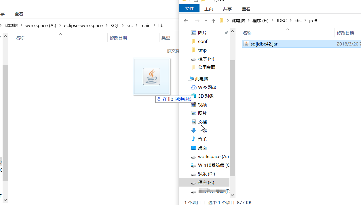This screenshot has height=205, width=361.
Task: Open workspace (A:) drive from the sidebar
Action: 213,156
